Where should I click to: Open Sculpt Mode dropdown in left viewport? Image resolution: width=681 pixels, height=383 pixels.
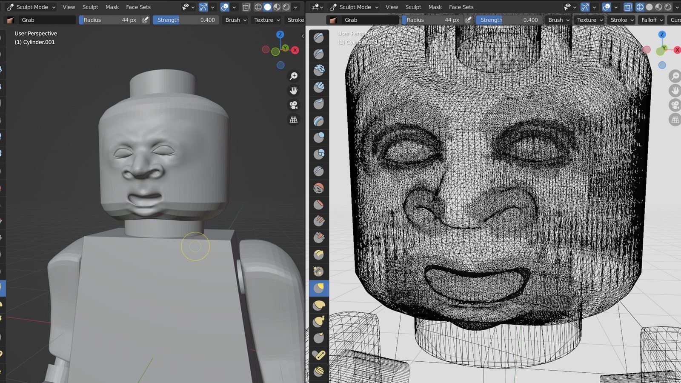tap(31, 7)
